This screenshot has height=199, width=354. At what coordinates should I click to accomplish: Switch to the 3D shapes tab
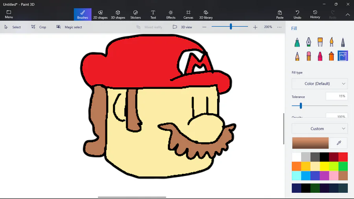coord(118,15)
